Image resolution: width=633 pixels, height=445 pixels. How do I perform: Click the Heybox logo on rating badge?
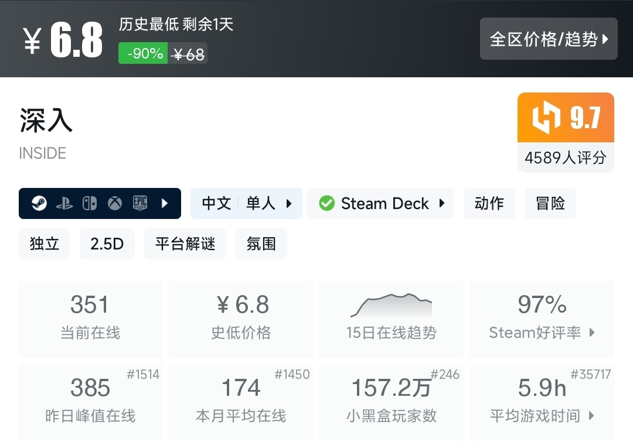coord(545,118)
